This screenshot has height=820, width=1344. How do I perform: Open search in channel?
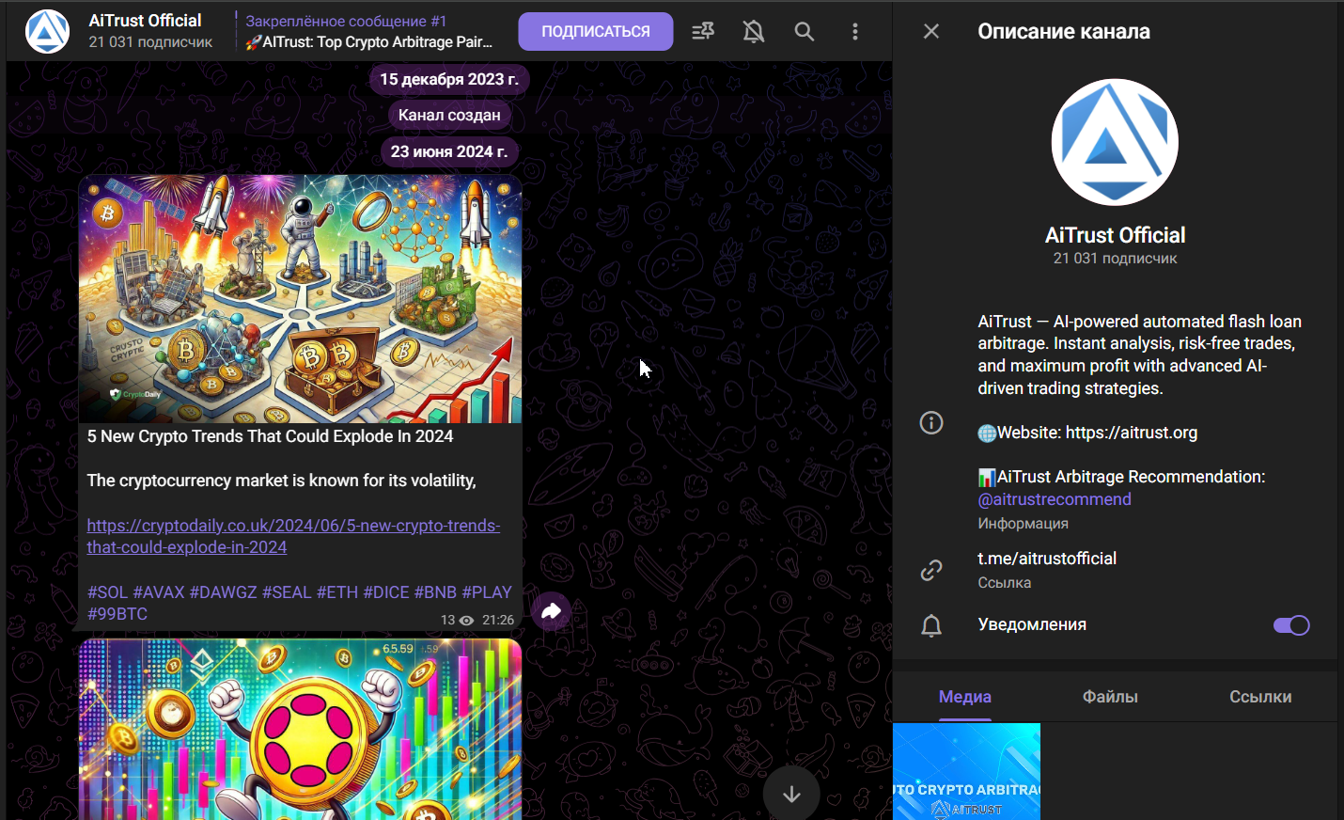(805, 31)
